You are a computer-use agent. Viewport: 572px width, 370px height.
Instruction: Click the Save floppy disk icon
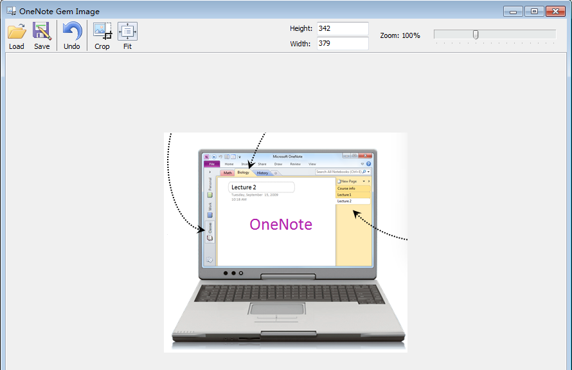(x=42, y=31)
